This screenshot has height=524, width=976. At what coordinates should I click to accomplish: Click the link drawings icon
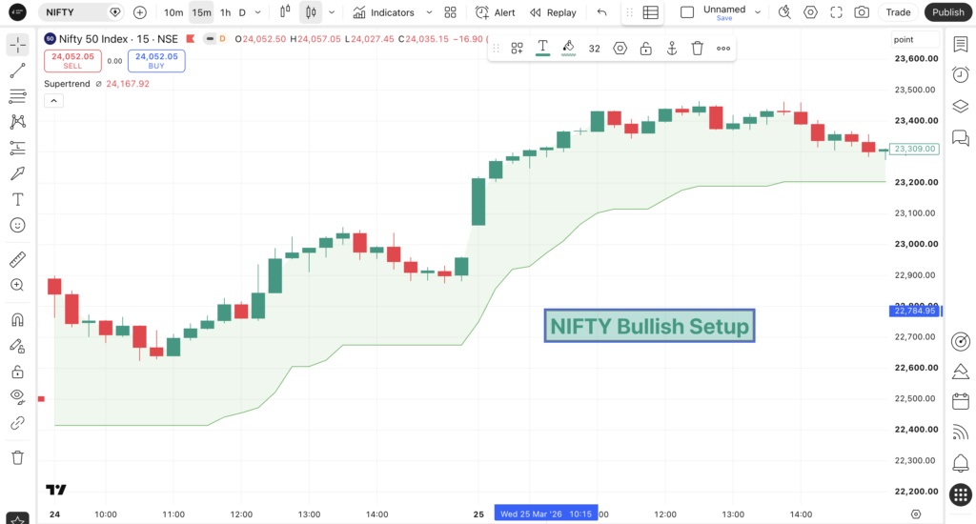pyautogui.click(x=17, y=423)
